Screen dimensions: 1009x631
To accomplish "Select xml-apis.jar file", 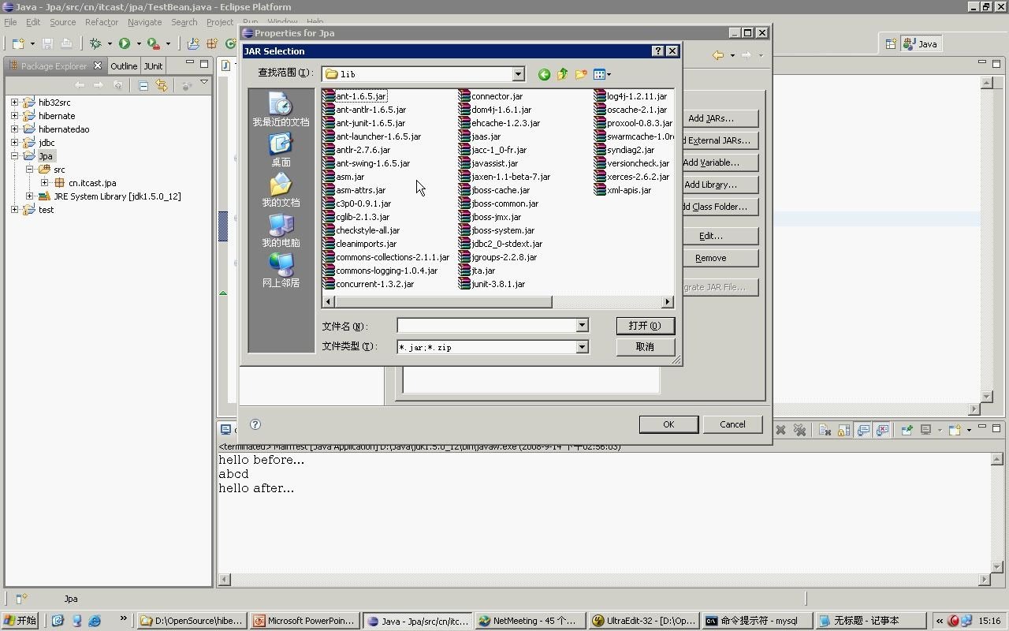I will [623, 190].
